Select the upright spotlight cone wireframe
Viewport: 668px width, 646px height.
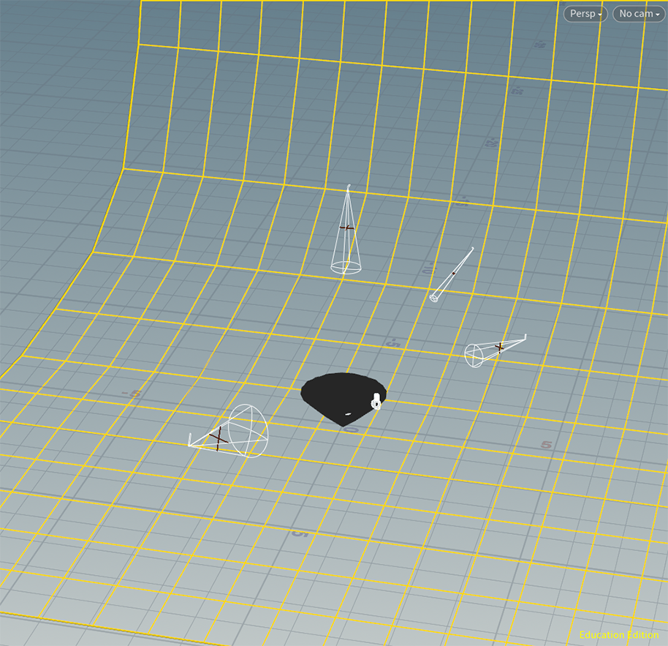pos(346,230)
